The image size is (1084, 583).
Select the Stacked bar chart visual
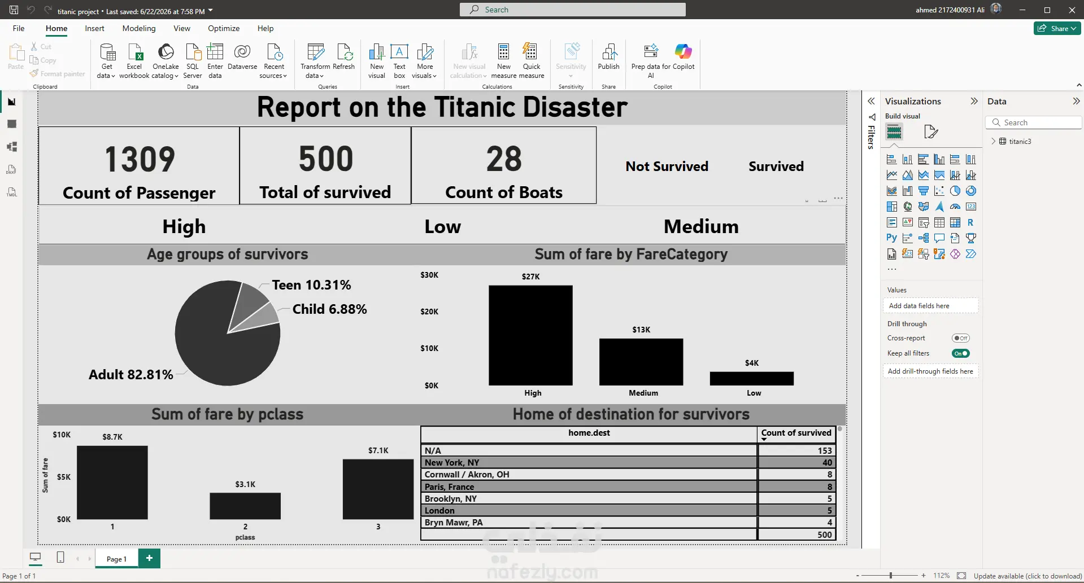click(892, 159)
